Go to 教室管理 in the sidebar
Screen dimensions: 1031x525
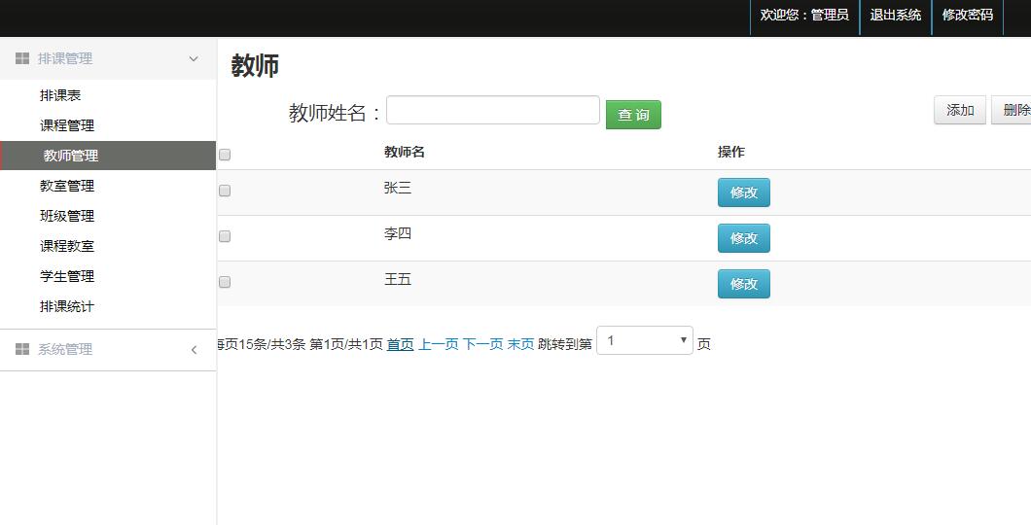(67, 186)
